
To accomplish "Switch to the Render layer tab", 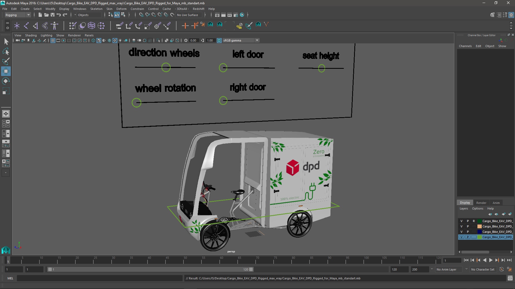I will (x=481, y=203).
